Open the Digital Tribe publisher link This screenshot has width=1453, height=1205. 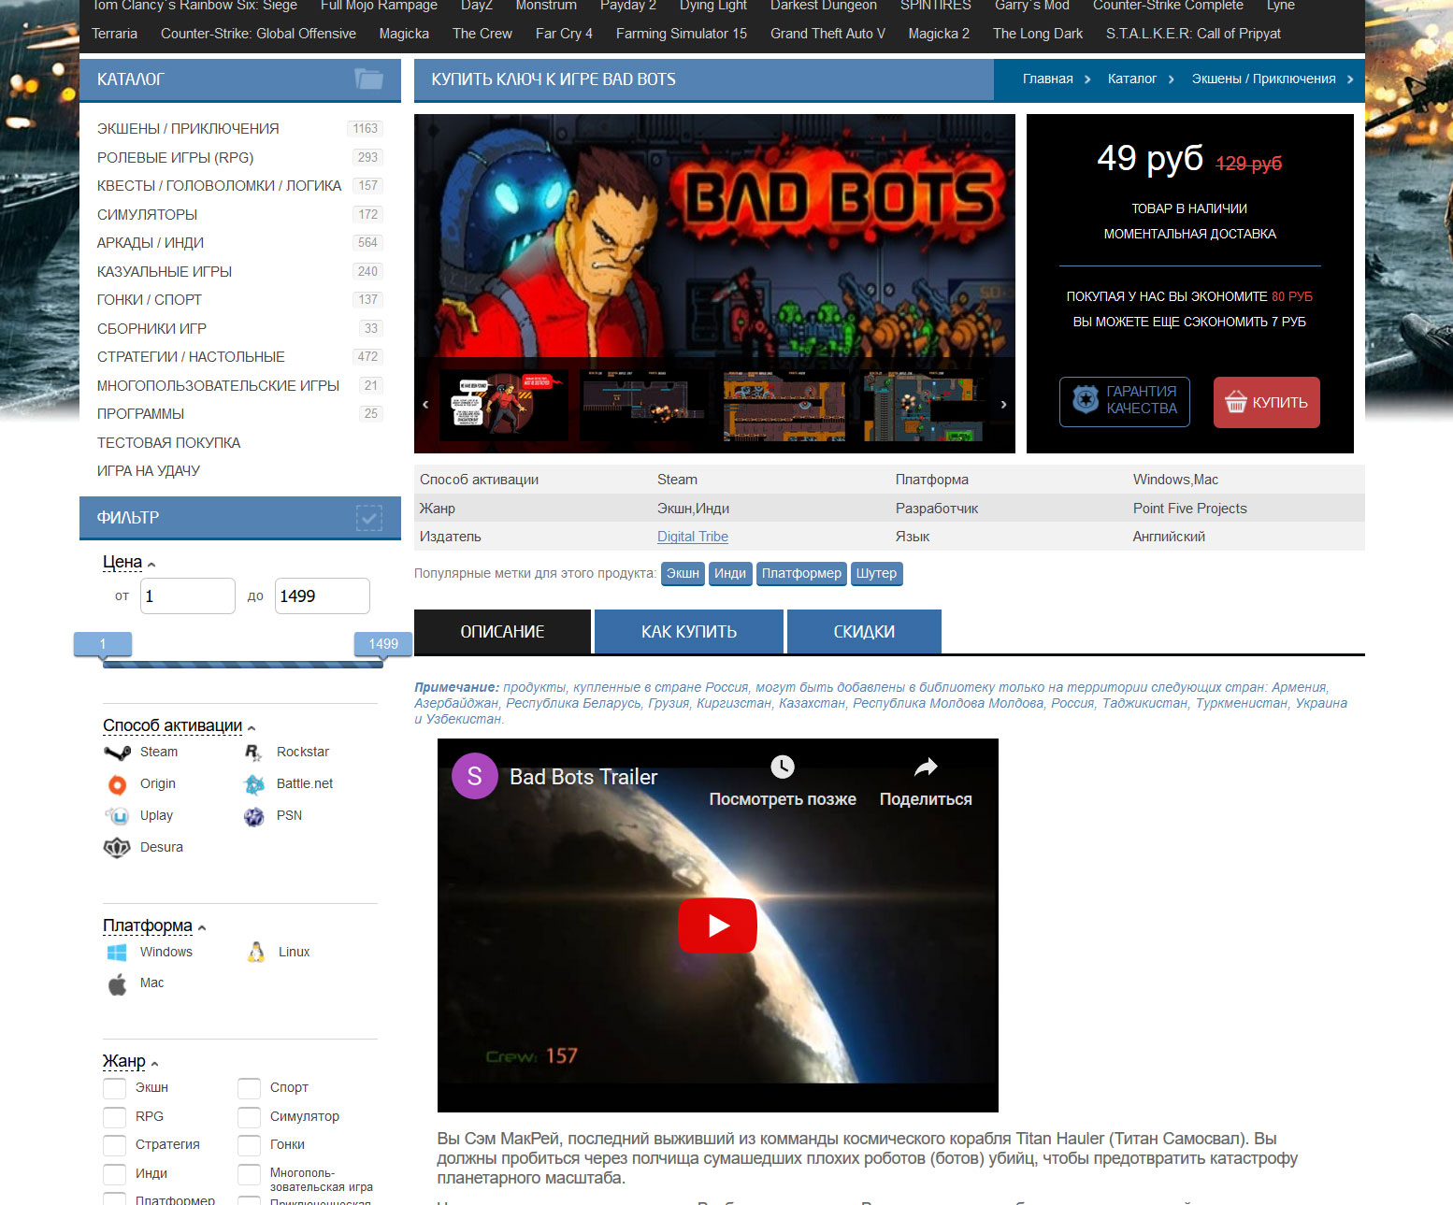tap(693, 537)
